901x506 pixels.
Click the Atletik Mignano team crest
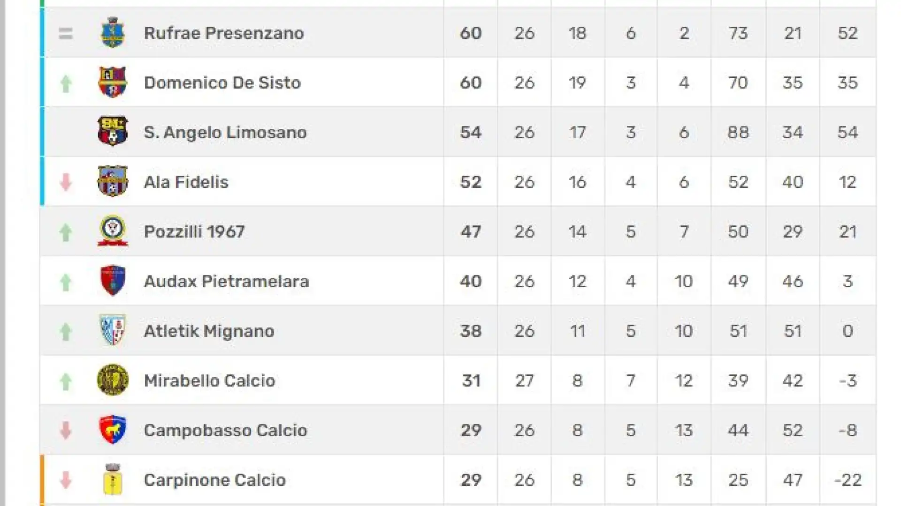click(x=113, y=330)
